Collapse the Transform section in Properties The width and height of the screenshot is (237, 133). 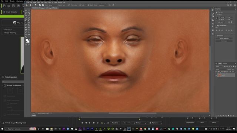216,15
